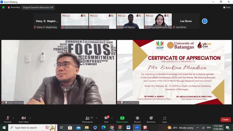The image size is (233, 131).
Task: Show next participants with the blue arrow
Action: click(x=205, y=21)
